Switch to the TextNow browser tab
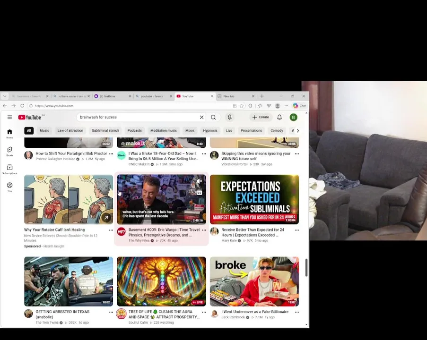427x340 pixels. tap(113, 96)
